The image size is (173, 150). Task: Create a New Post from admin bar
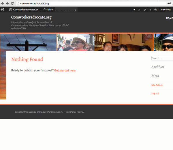click(x=166, y=10)
